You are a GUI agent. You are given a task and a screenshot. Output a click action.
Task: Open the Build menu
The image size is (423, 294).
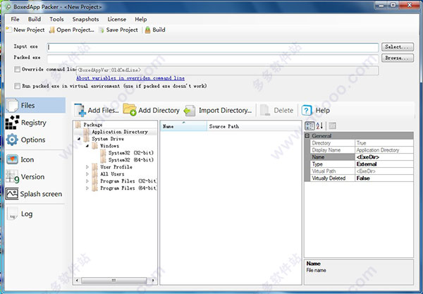click(x=35, y=19)
